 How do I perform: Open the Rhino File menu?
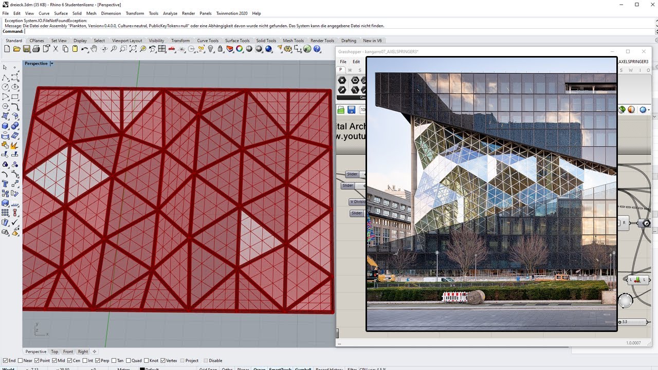[5, 13]
